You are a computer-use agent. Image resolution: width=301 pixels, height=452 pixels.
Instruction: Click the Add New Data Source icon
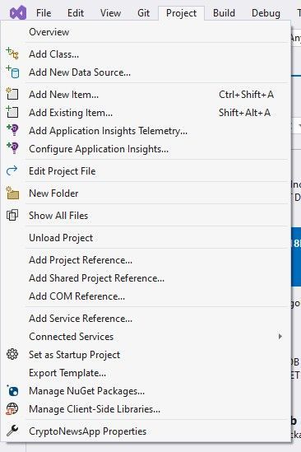click(x=12, y=72)
